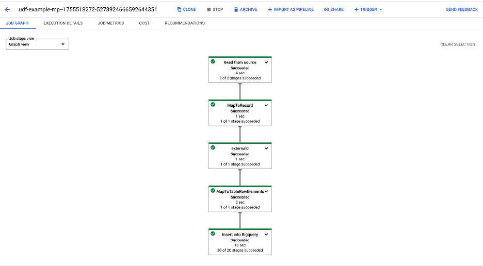Click the Clone copy icon
This screenshot has width=483, height=266.
179,9
